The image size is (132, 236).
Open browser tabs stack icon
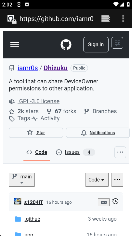coord(106,19)
